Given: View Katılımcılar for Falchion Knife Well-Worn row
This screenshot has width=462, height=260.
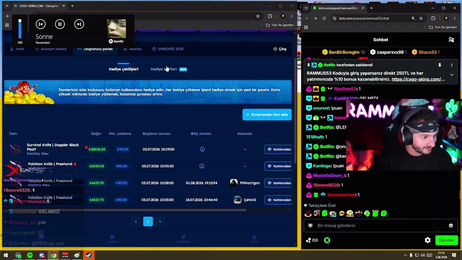Looking at the screenshot, I should point(278,166).
